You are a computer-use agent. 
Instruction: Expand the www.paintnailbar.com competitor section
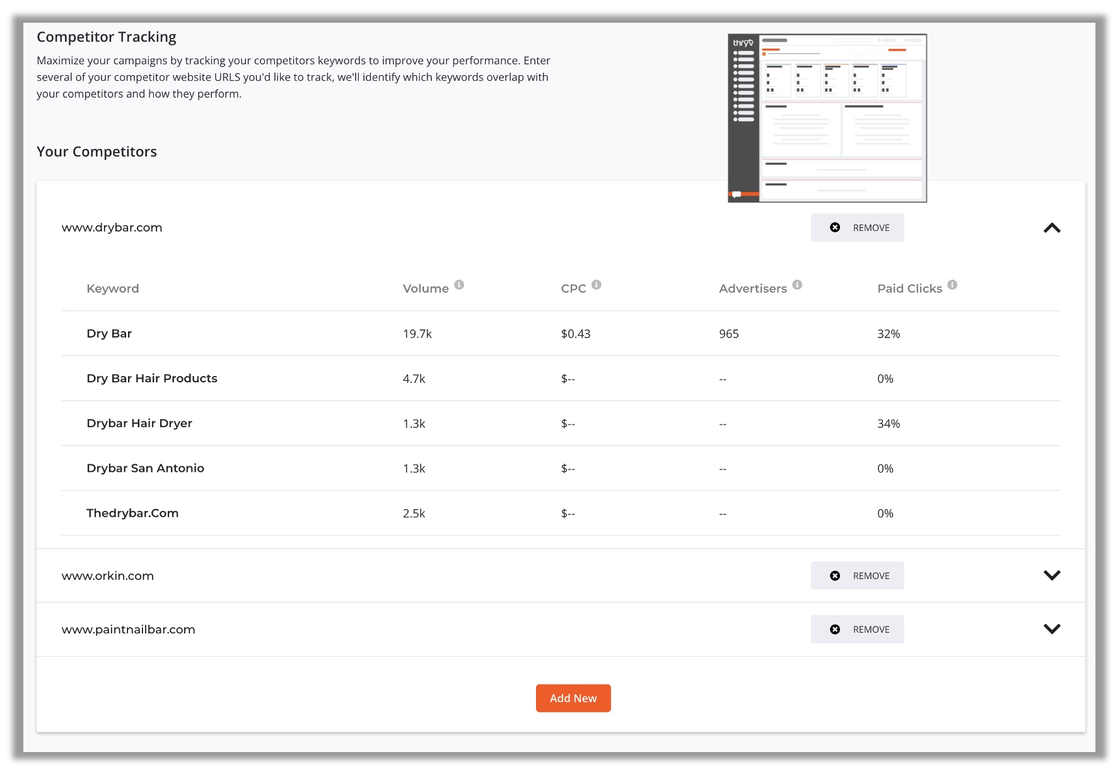point(1052,629)
